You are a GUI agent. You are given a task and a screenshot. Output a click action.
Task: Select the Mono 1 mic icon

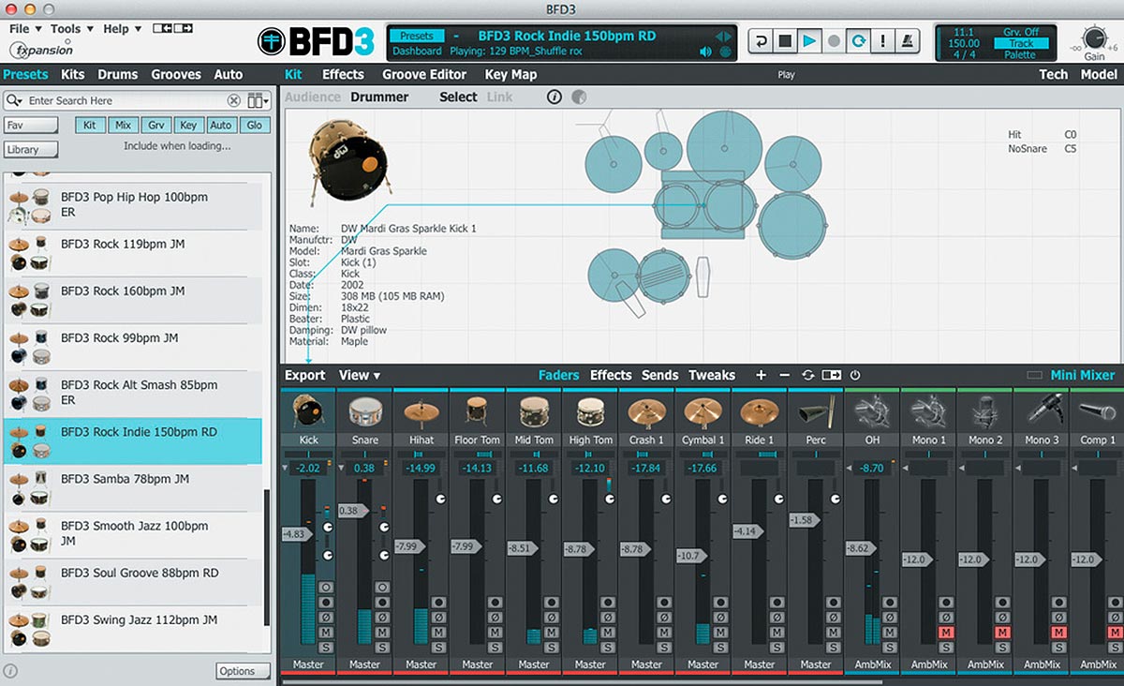(x=927, y=411)
